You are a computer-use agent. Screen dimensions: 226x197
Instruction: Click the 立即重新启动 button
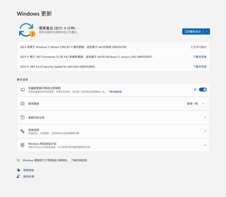point(193,32)
